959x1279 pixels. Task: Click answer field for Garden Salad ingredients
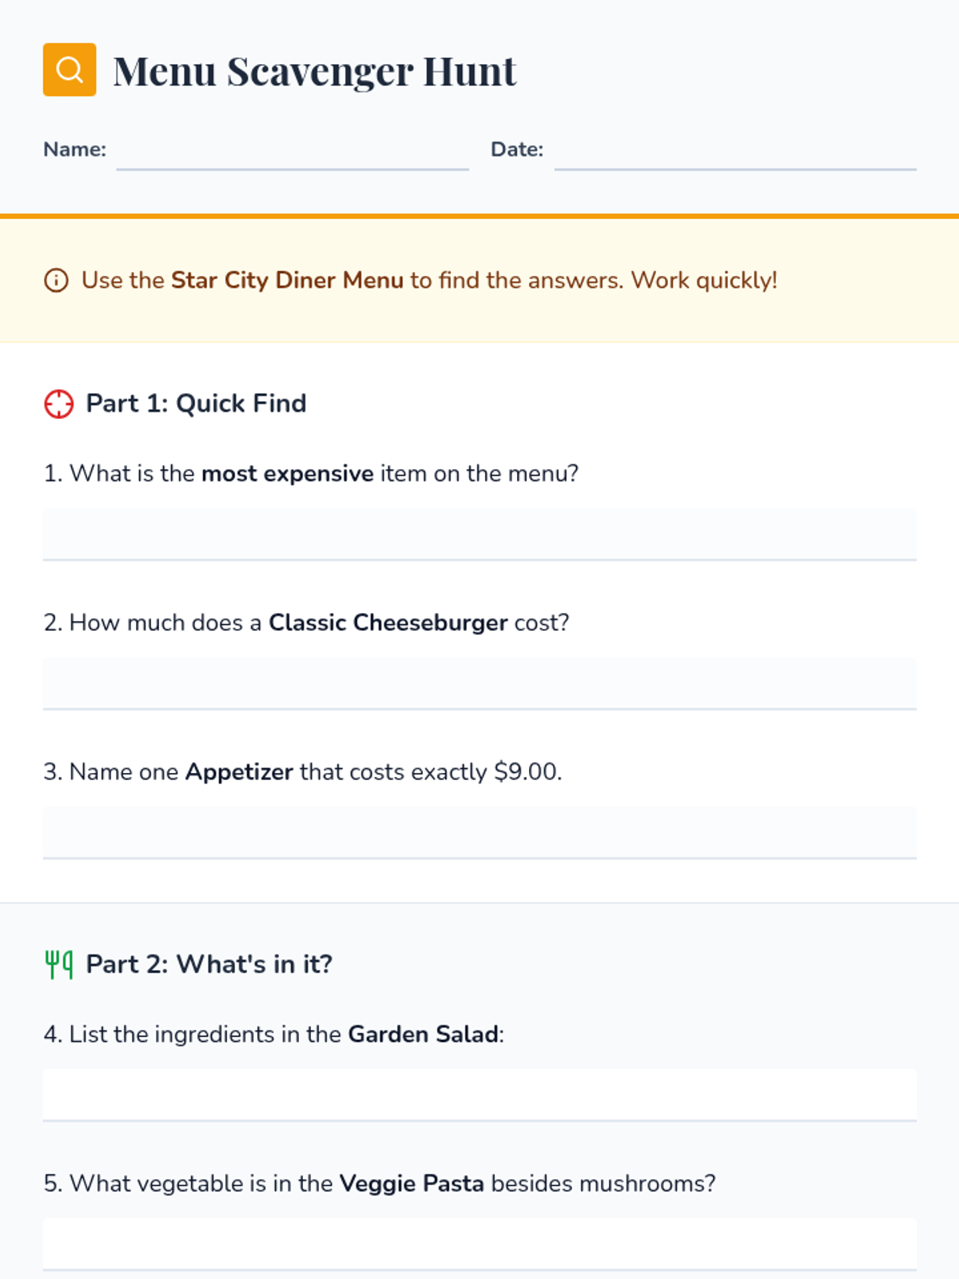pyautogui.click(x=479, y=1094)
